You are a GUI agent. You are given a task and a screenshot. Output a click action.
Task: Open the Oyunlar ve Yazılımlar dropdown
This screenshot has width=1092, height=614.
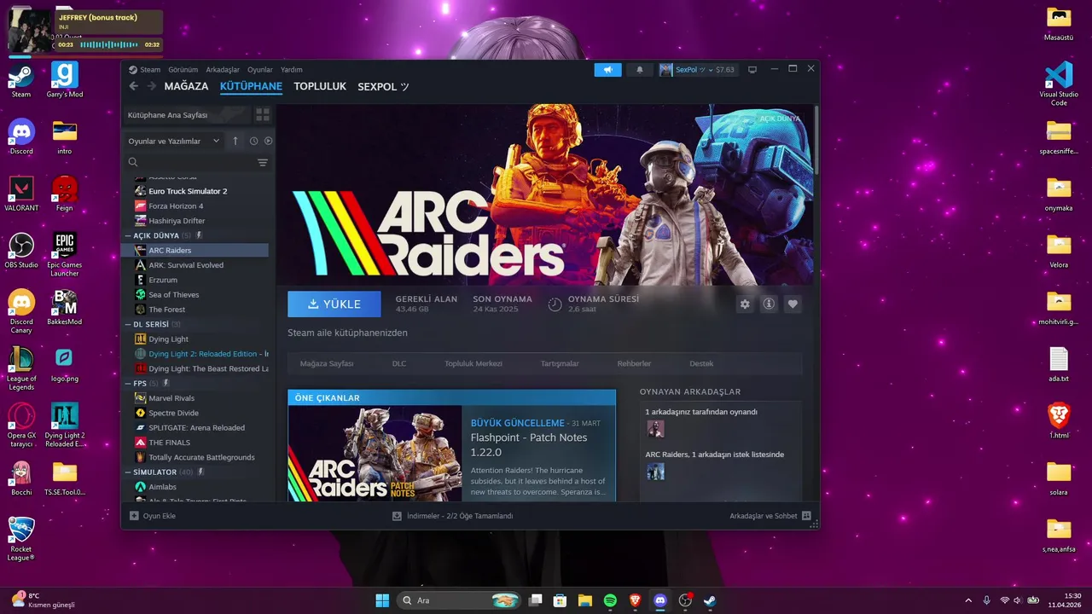pyautogui.click(x=173, y=141)
